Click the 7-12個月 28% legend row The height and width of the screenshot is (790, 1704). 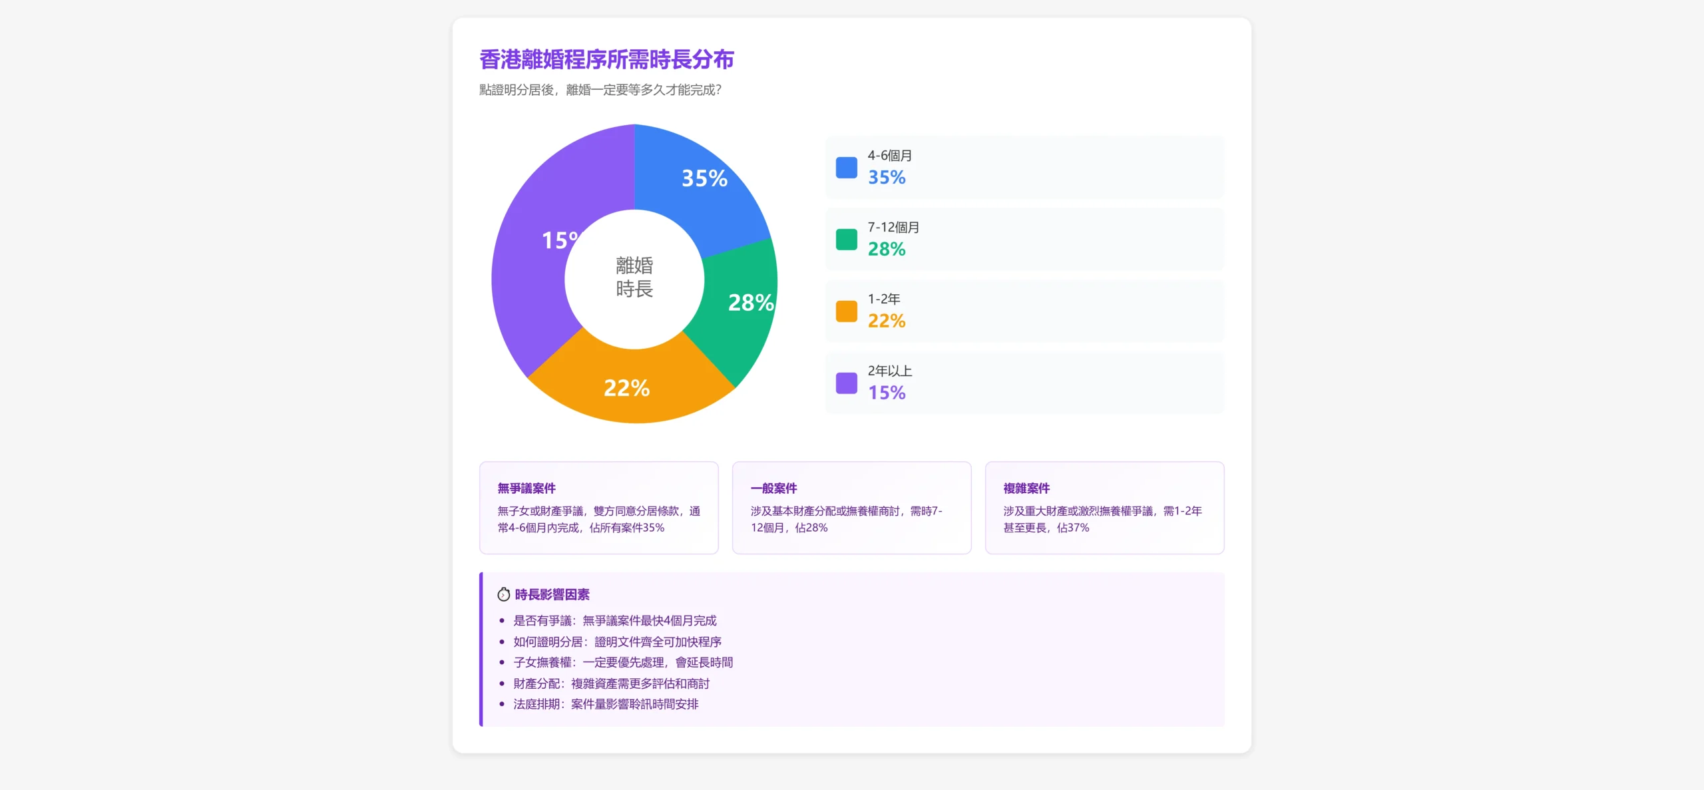point(1024,239)
